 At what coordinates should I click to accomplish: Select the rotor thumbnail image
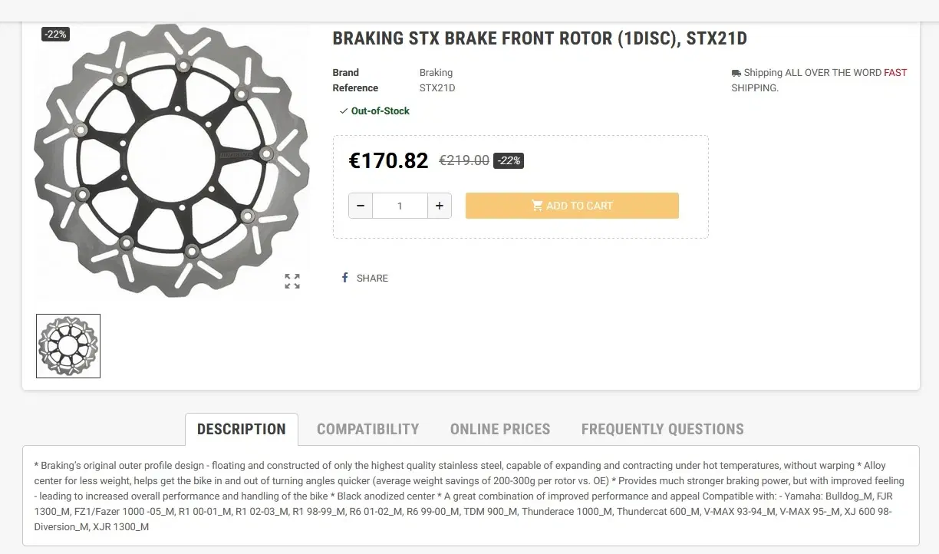pos(68,346)
